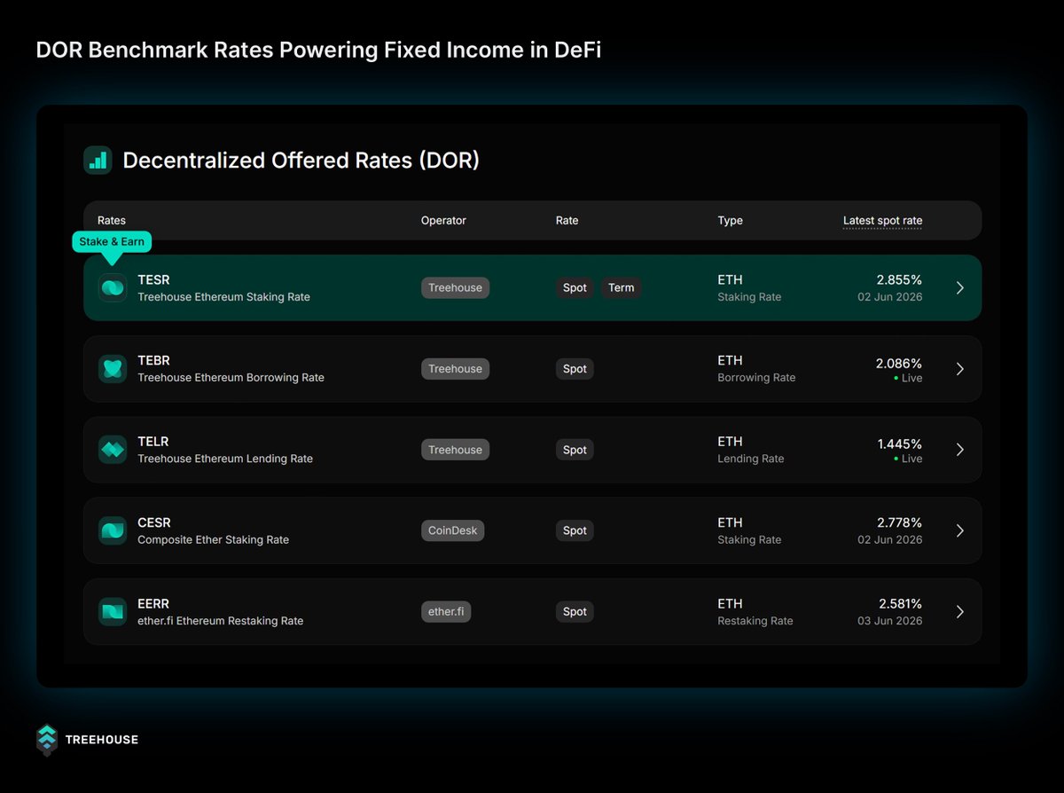Click the CESR rate icon
The width and height of the screenshot is (1064, 793).
(x=113, y=530)
